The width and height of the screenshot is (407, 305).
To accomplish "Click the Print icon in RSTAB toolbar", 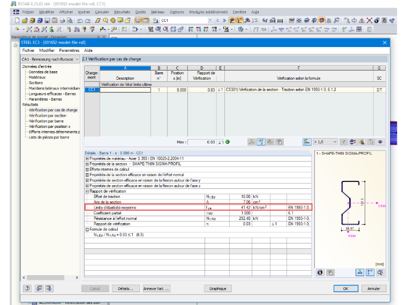I will point(62,20).
